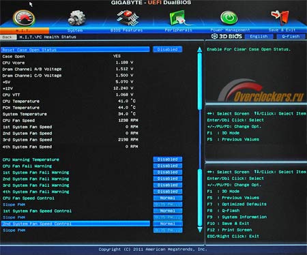Switch to the System tab
Viewport: 307px width, 255px height.
(75, 30)
